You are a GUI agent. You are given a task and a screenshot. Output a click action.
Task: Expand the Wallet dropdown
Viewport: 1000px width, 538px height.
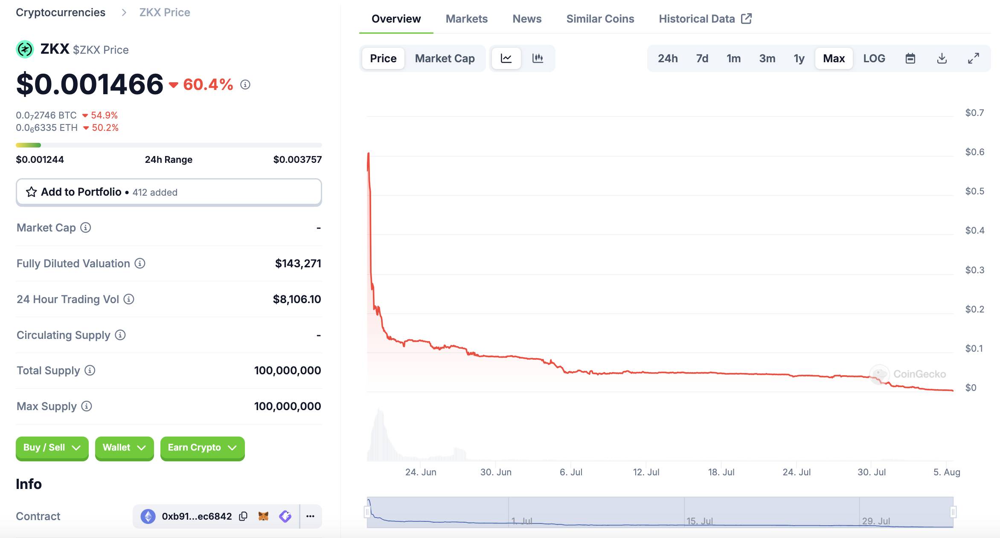click(x=124, y=448)
